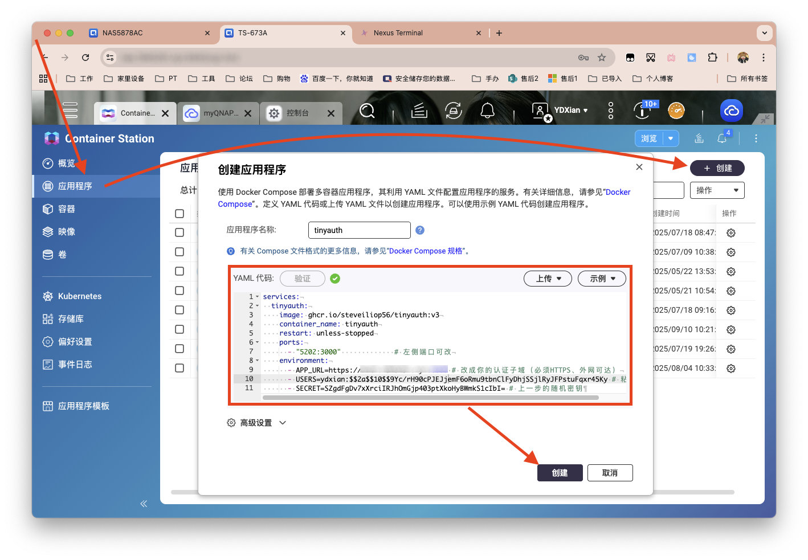Expand the 示例 (Example) YAML dropdown
Screen dimensions: 808x560
(x=602, y=279)
